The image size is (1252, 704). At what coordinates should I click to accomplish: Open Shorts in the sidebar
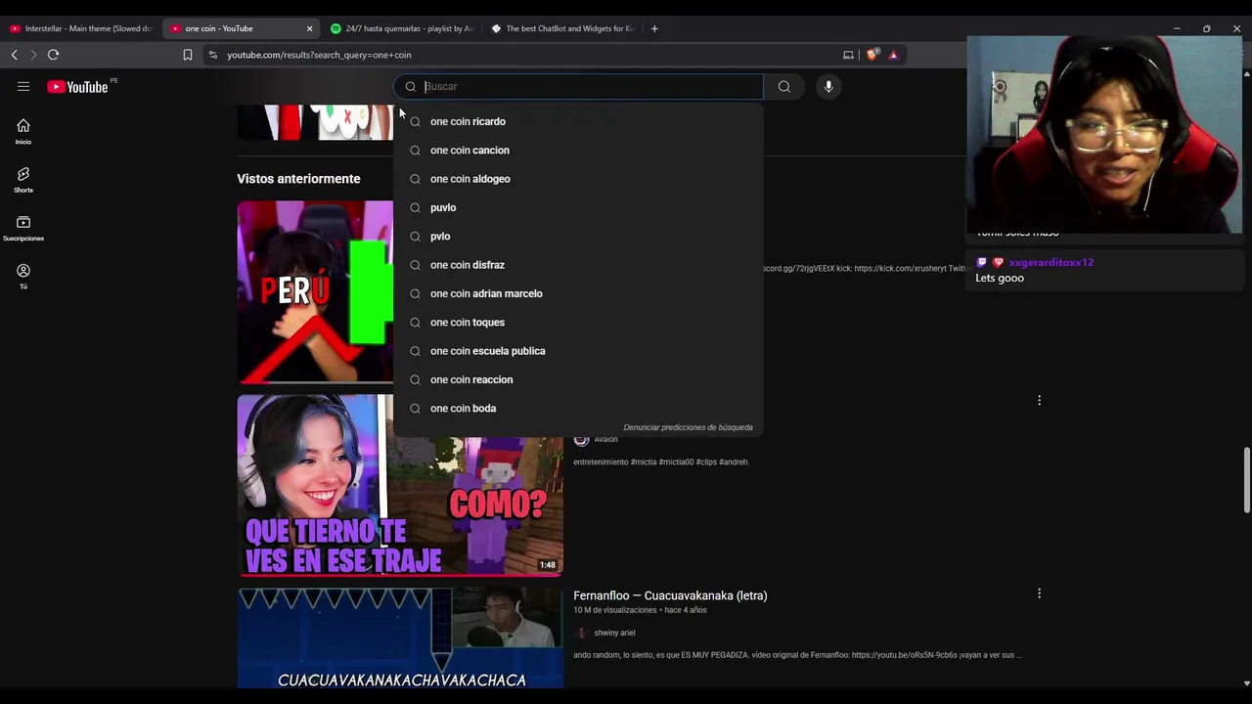[x=23, y=180]
